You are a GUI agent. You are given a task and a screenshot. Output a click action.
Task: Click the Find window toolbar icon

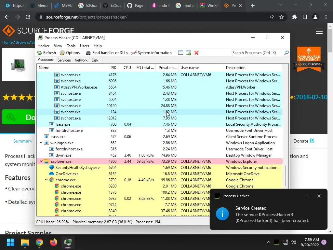coord(180,53)
